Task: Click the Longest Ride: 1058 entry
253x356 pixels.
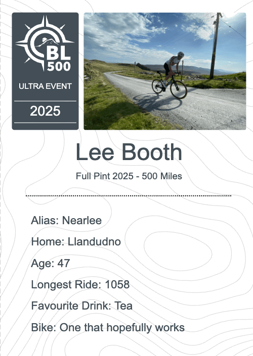Action: pyautogui.click(x=80, y=284)
